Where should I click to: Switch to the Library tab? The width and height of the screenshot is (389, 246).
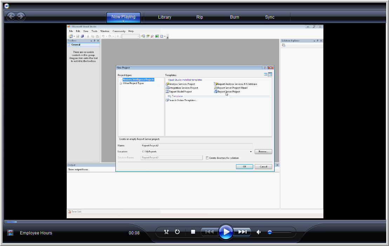pos(165,17)
